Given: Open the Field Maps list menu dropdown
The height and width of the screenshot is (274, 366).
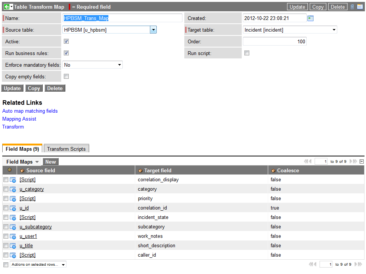Looking at the screenshot, I should point(37,162).
